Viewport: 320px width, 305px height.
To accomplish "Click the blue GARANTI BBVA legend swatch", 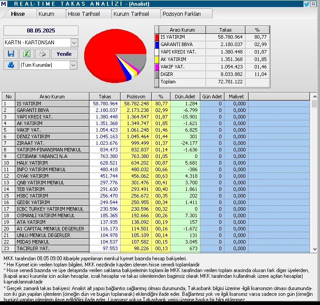I will point(157,44).
